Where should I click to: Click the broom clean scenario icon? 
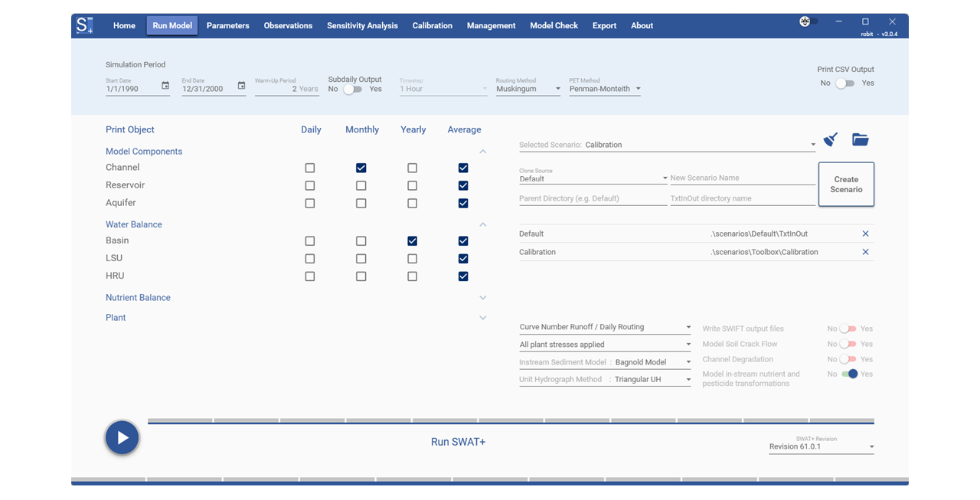[831, 140]
